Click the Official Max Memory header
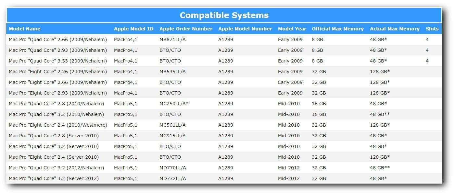455x193 pixels. point(337,29)
